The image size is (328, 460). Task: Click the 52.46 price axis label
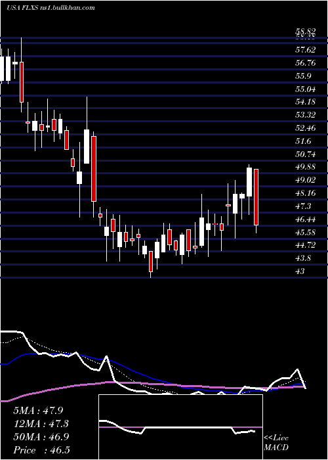(x=306, y=128)
